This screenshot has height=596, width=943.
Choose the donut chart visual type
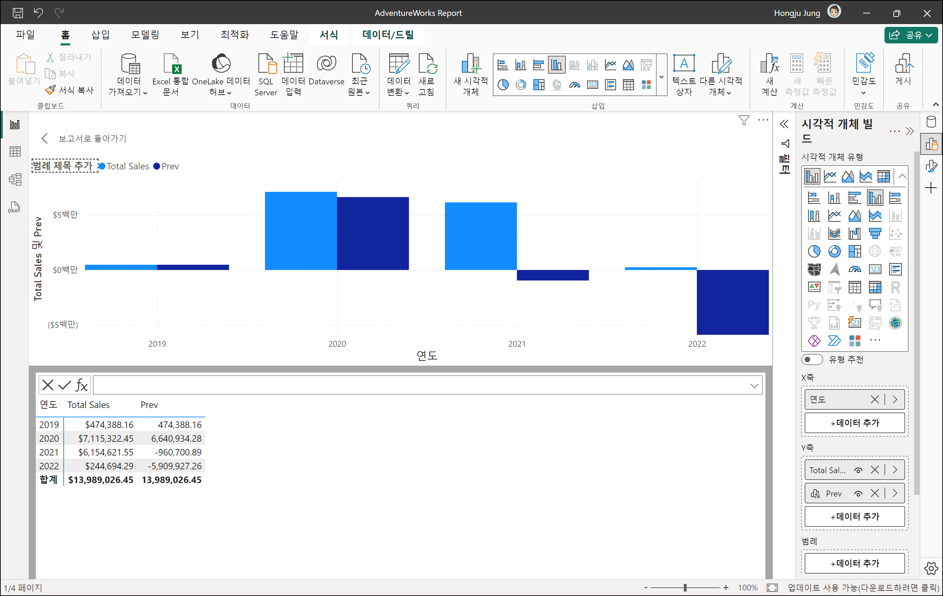(834, 251)
